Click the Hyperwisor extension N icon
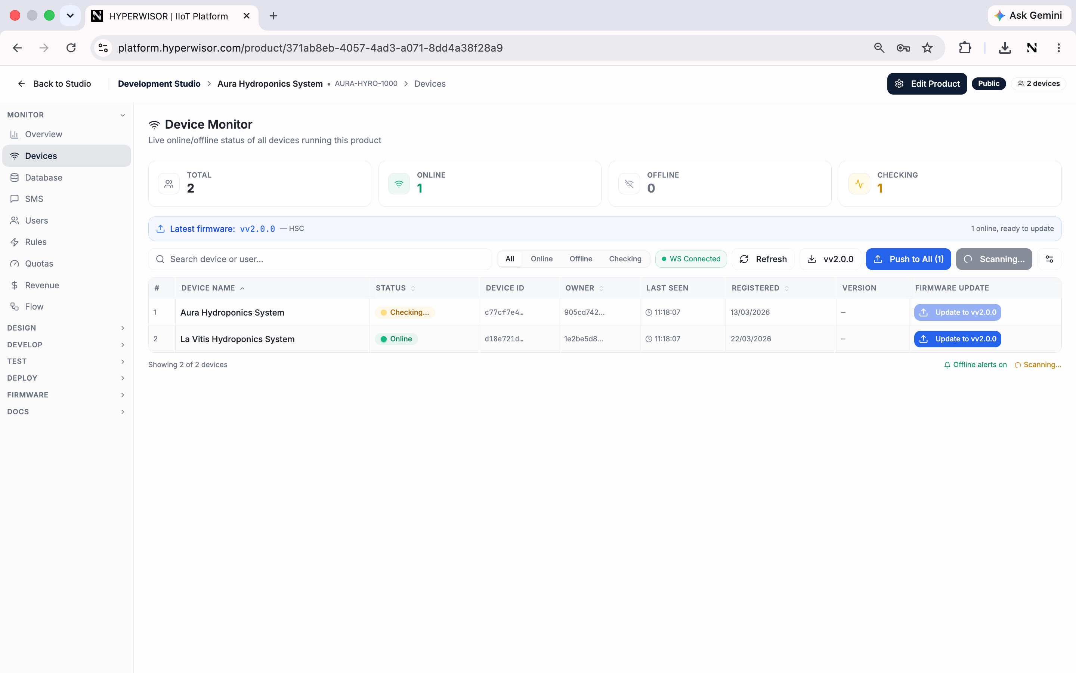This screenshot has width=1076, height=673. click(x=1032, y=47)
